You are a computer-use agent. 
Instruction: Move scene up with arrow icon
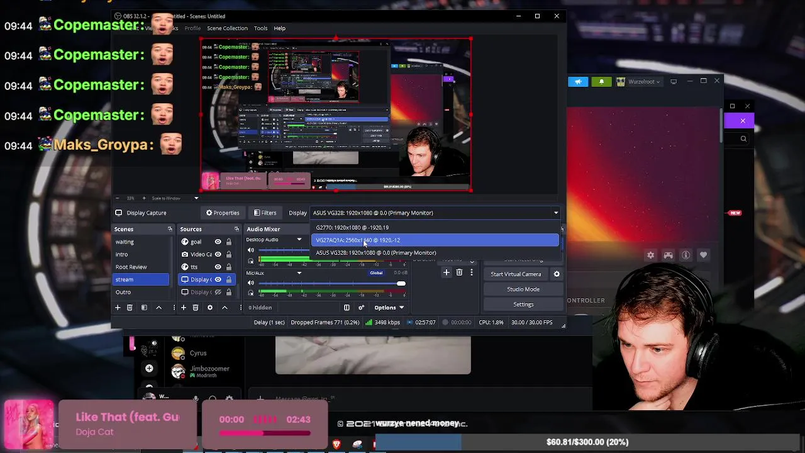(158, 308)
